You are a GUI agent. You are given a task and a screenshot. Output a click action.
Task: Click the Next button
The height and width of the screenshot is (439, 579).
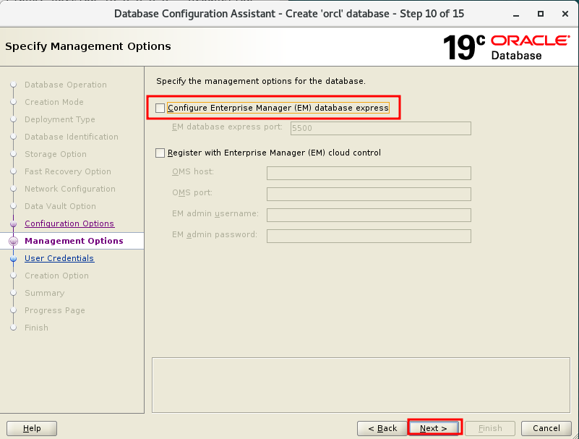[x=434, y=428]
